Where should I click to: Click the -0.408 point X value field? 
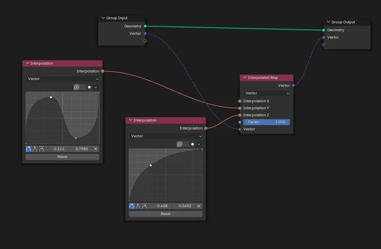point(161,206)
